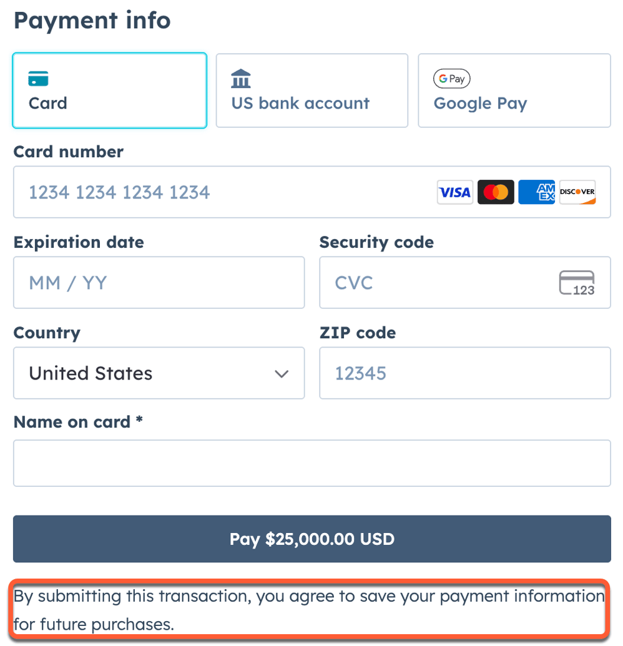Choose Google Pay as payment method

(514, 91)
